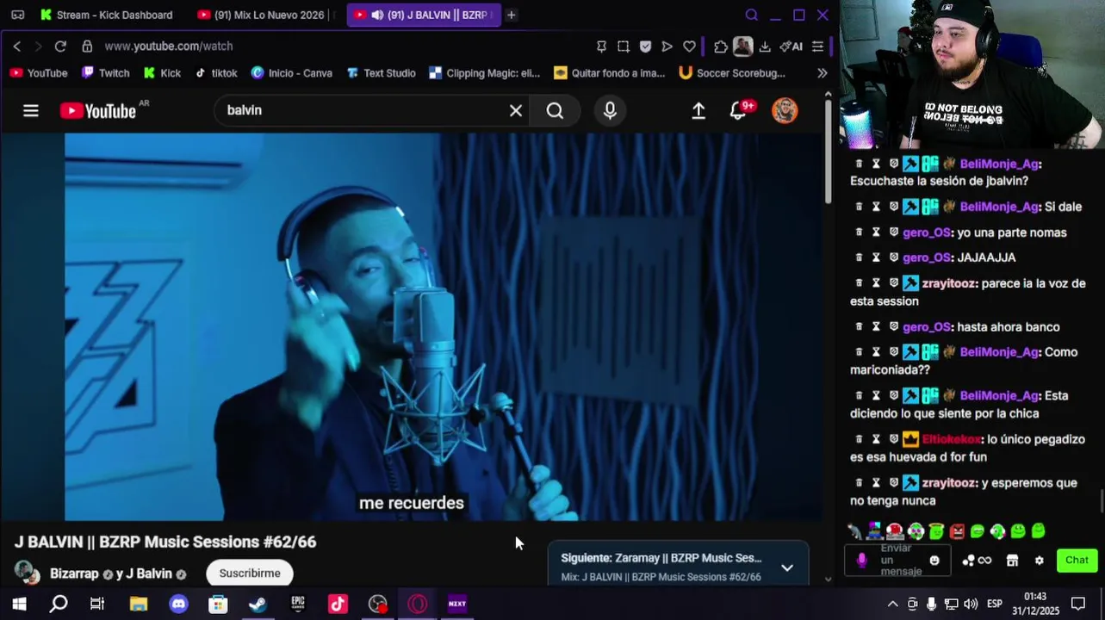Open the browser profile picture icon
The width and height of the screenshot is (1105, 620).
(x=743, y=46)
